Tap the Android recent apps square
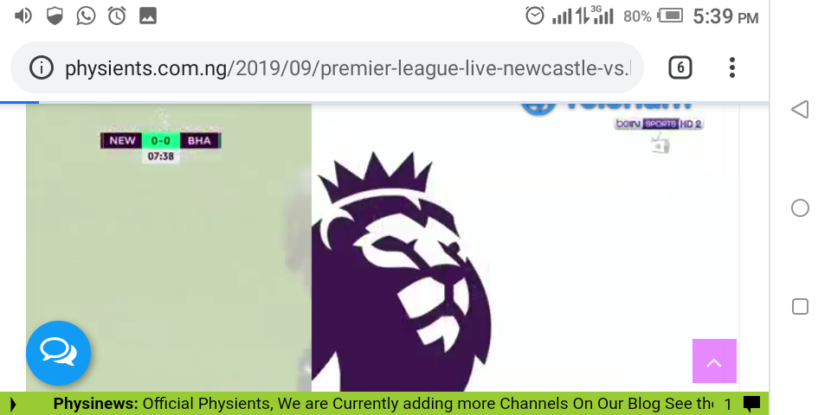831x415 pixels. pos(800,306)
